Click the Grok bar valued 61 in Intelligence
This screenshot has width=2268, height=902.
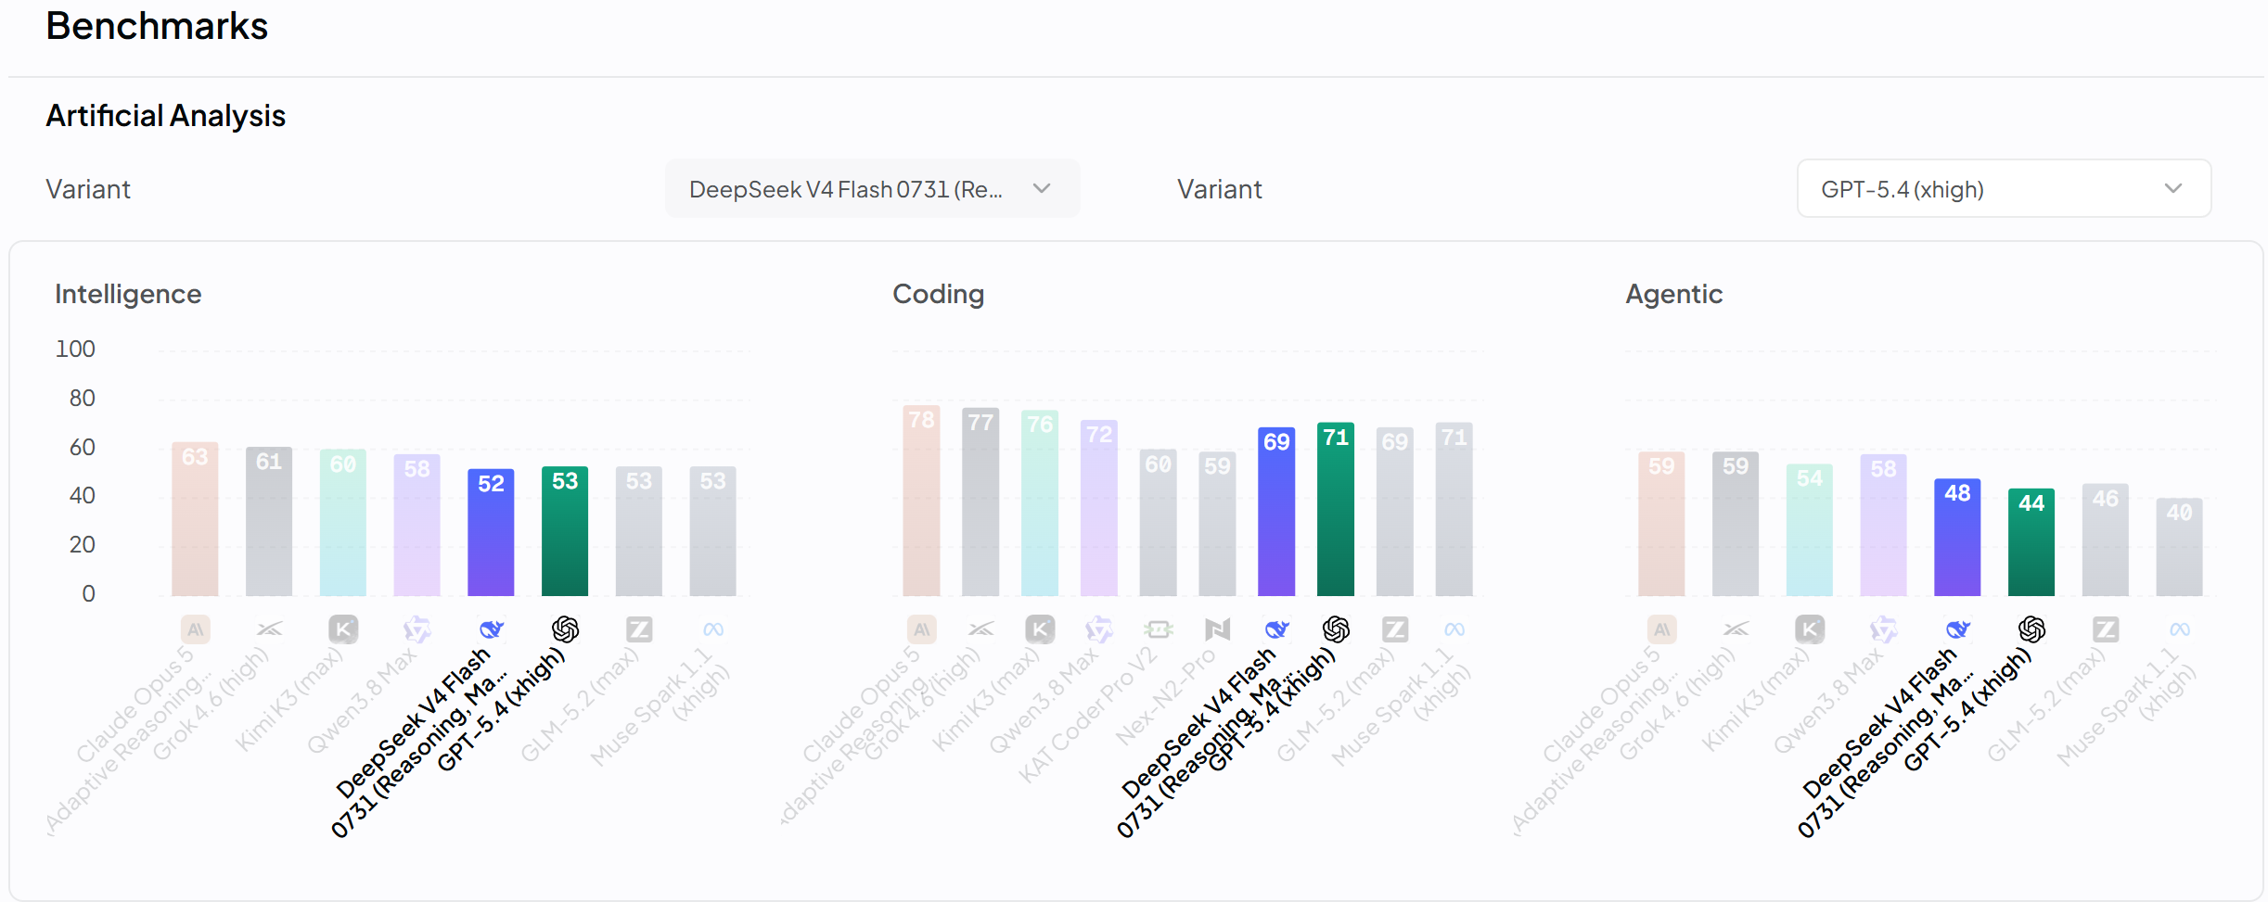pos(269,521)
